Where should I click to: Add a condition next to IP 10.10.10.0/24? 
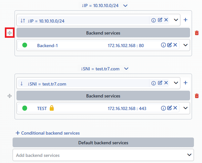click(185, 20)
